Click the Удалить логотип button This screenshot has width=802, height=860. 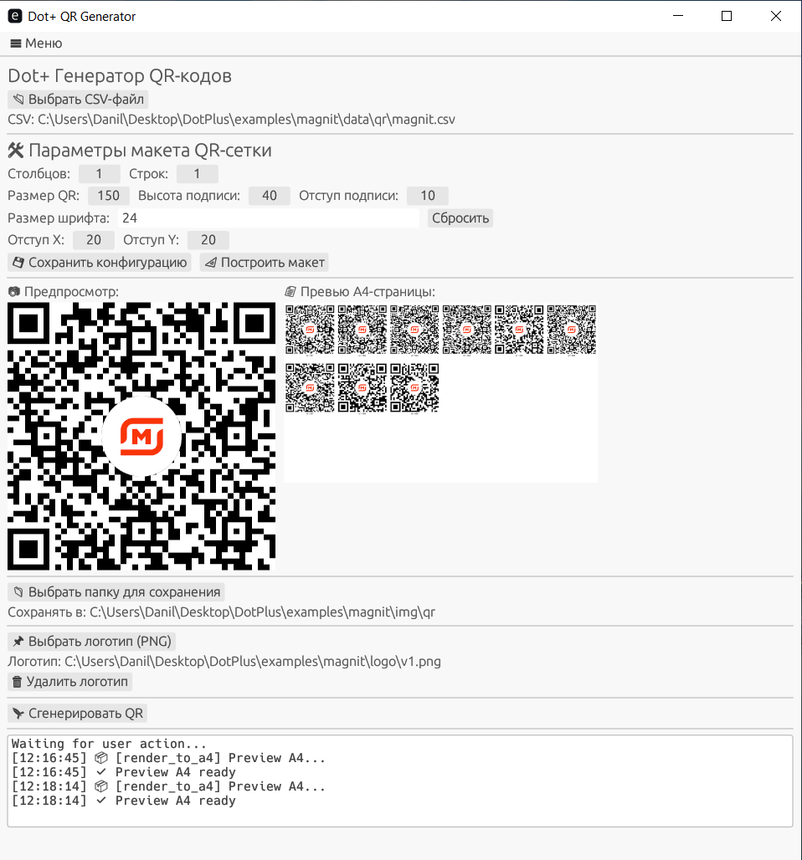(x=69, y=682)
